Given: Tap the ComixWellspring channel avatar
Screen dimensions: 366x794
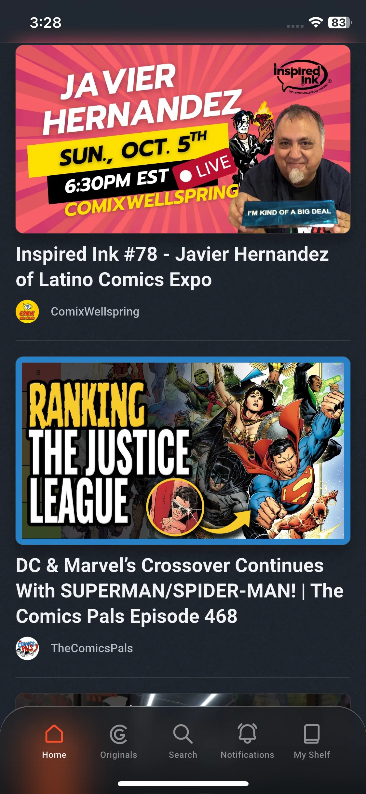Looking at the screenshot, I should point(27,312).
